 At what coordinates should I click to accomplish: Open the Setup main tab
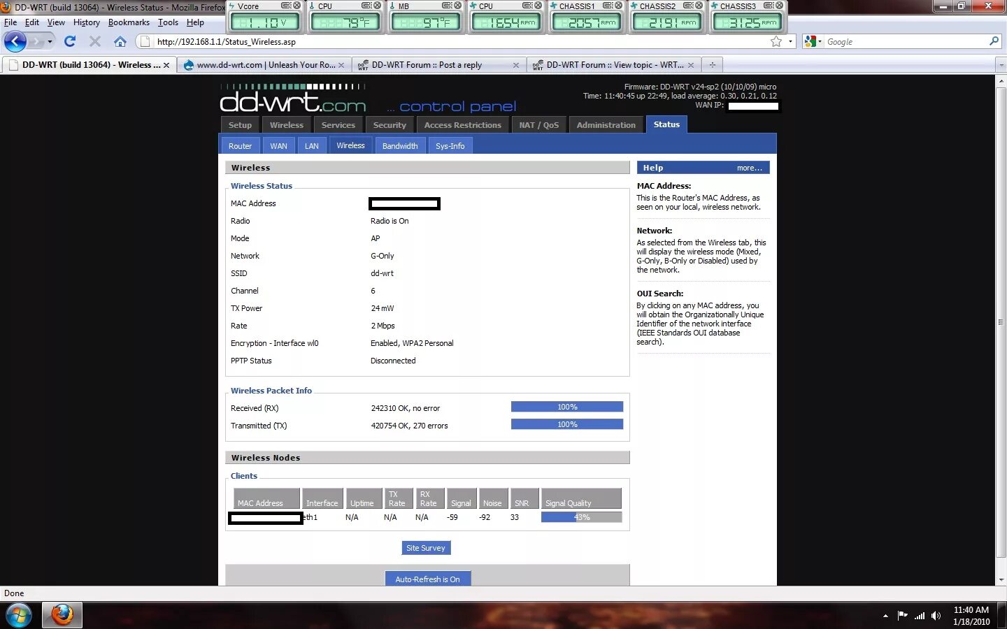click(240, 125)
